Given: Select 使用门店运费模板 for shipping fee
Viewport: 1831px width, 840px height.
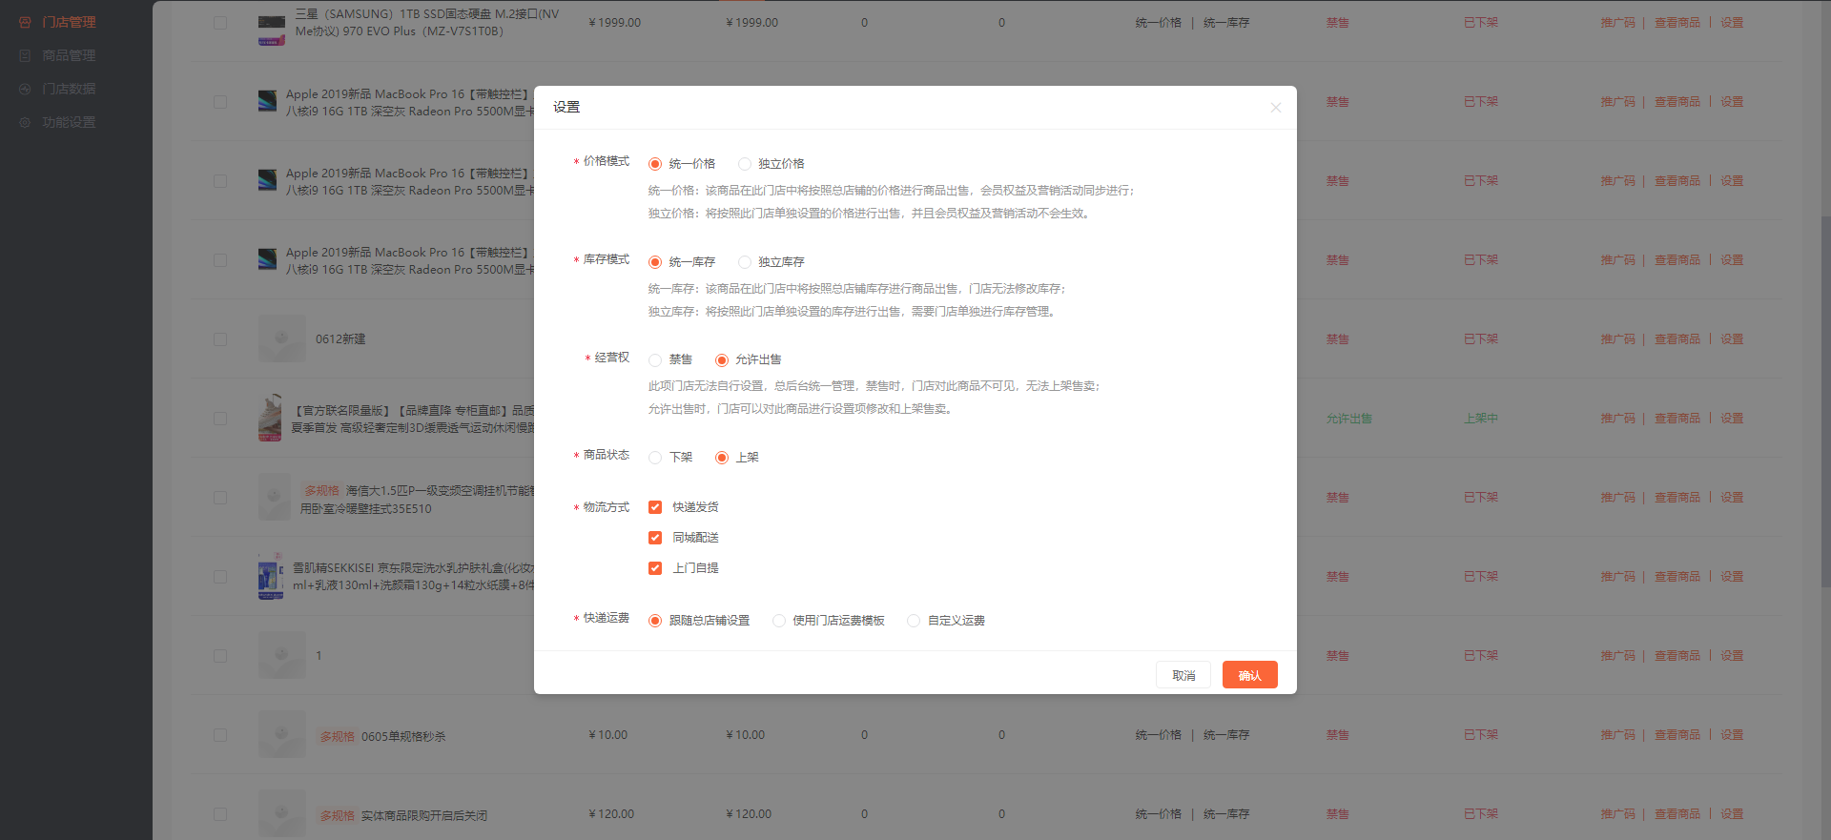Looking at the screenshot, I should (x=779, y=621).
